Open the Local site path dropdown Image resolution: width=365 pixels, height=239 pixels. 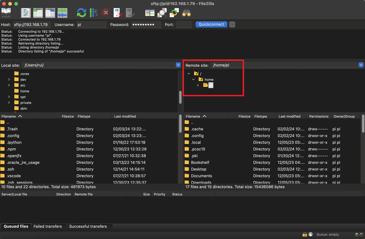179,65
